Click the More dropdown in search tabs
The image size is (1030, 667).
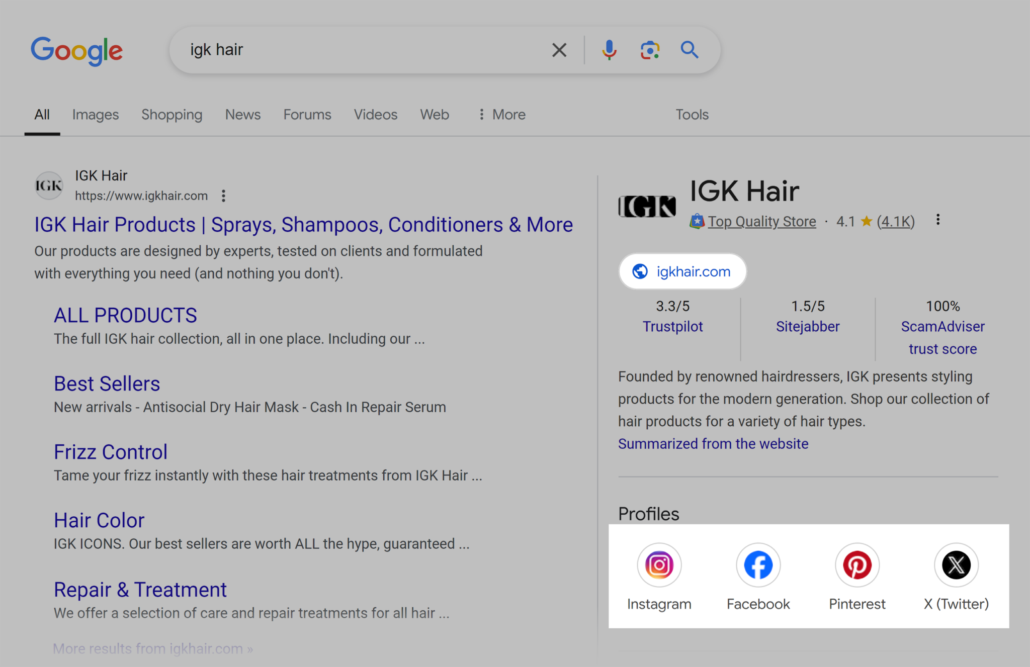click(500, 115)
